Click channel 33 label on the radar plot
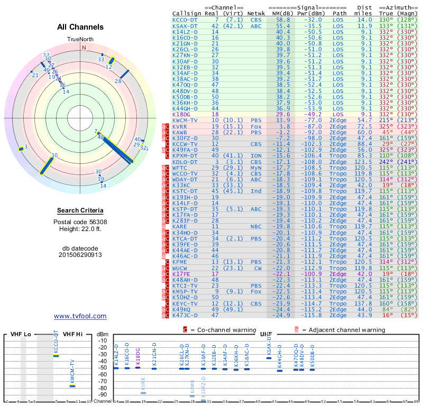 coord(101,59)
